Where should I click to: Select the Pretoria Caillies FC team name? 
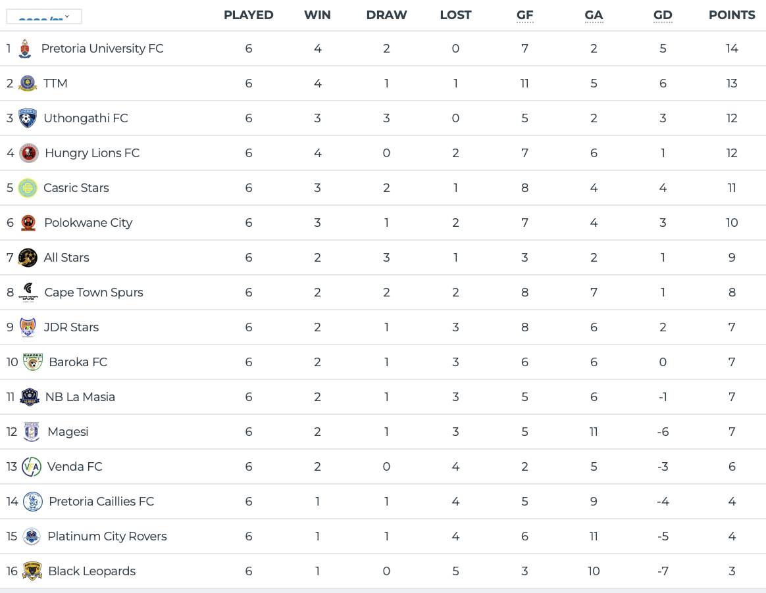tap(101, 502)
